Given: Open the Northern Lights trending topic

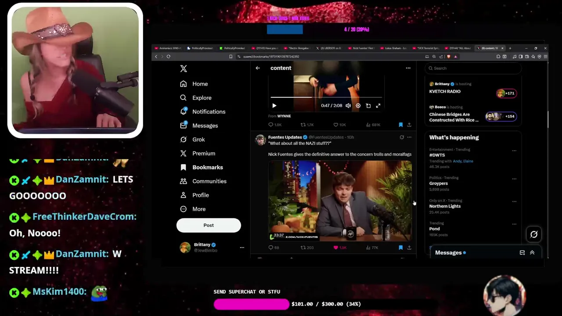Looking at the screenshot, I should coord(445,206).
